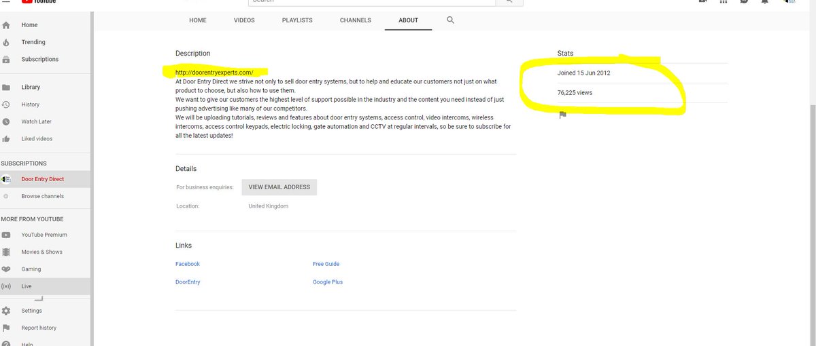The height and width of the screenshot is (346, 816).
Task: Open Trending via its flame icon
Action: coord(5,42)
